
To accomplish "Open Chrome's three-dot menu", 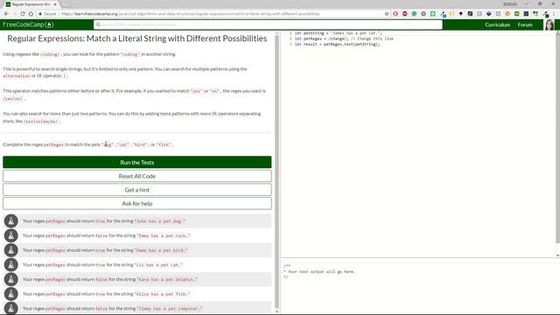I will 554,14.
